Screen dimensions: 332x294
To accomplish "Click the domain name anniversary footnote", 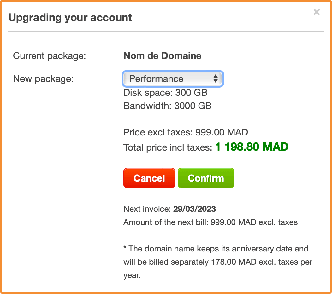I will [x=218, y=262].
